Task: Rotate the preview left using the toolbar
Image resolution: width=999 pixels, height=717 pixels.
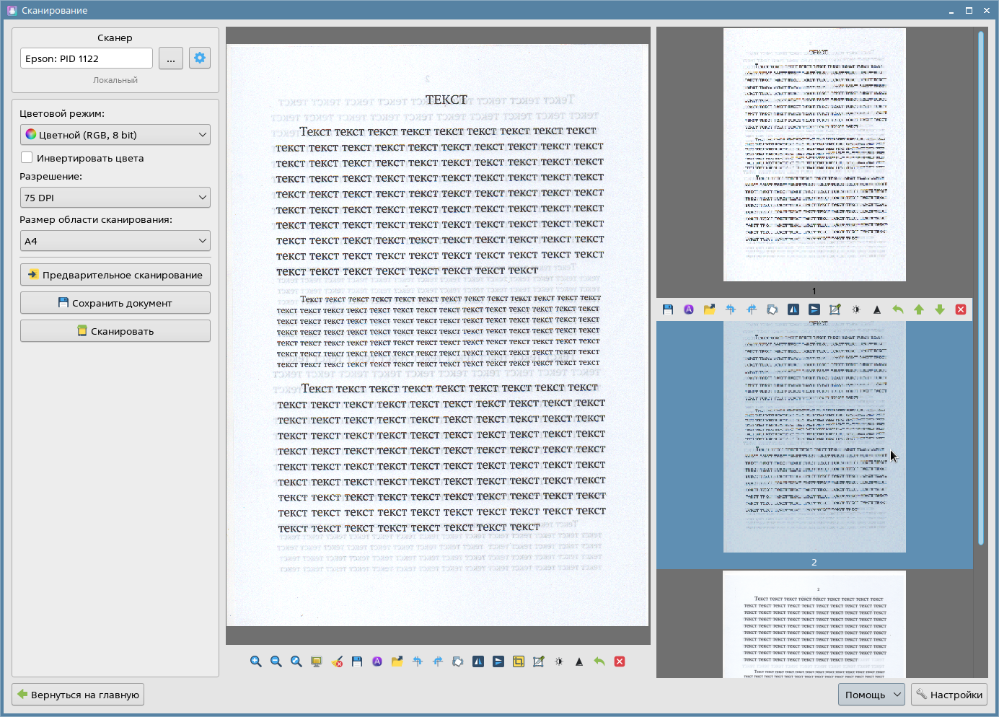Action: [x=418, y=661]
